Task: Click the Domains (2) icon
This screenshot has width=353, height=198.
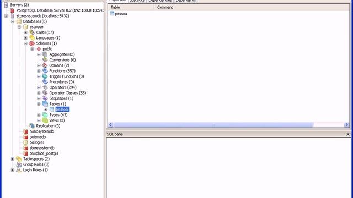Action: click(45, 65)
